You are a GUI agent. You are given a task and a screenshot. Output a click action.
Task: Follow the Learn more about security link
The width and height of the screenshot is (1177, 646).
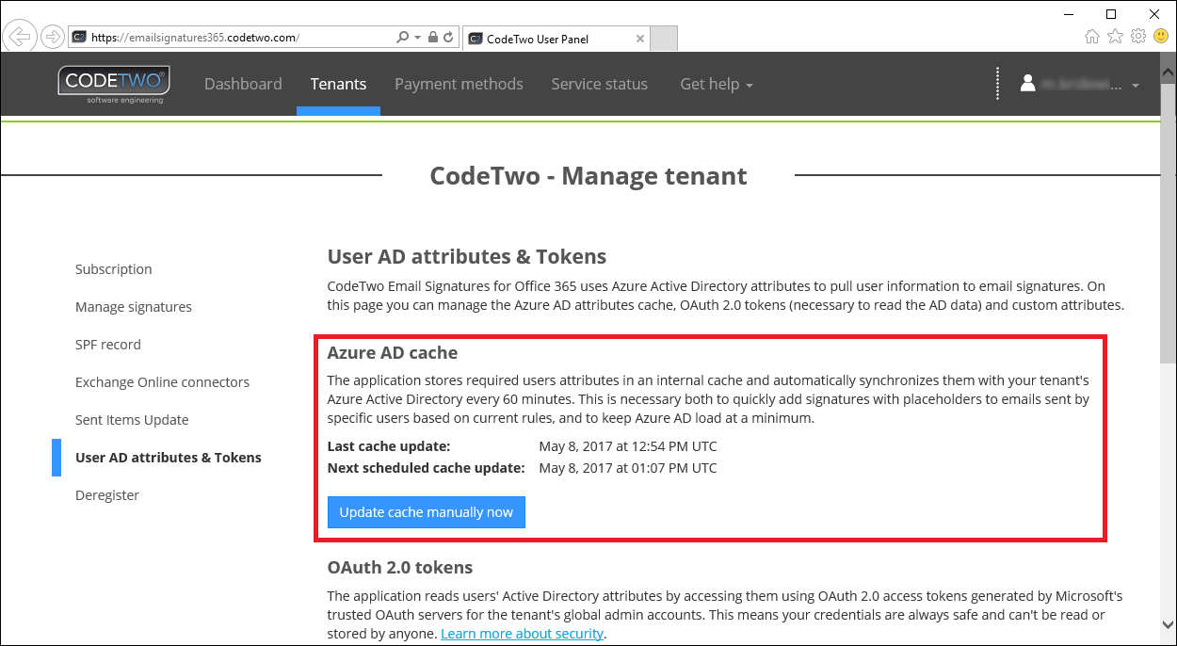click(x=522, y=634)
